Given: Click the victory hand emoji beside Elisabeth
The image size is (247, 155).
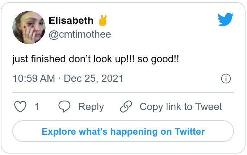Looking at the screenshot, I should pyautogui.click(x=102, y=21).
